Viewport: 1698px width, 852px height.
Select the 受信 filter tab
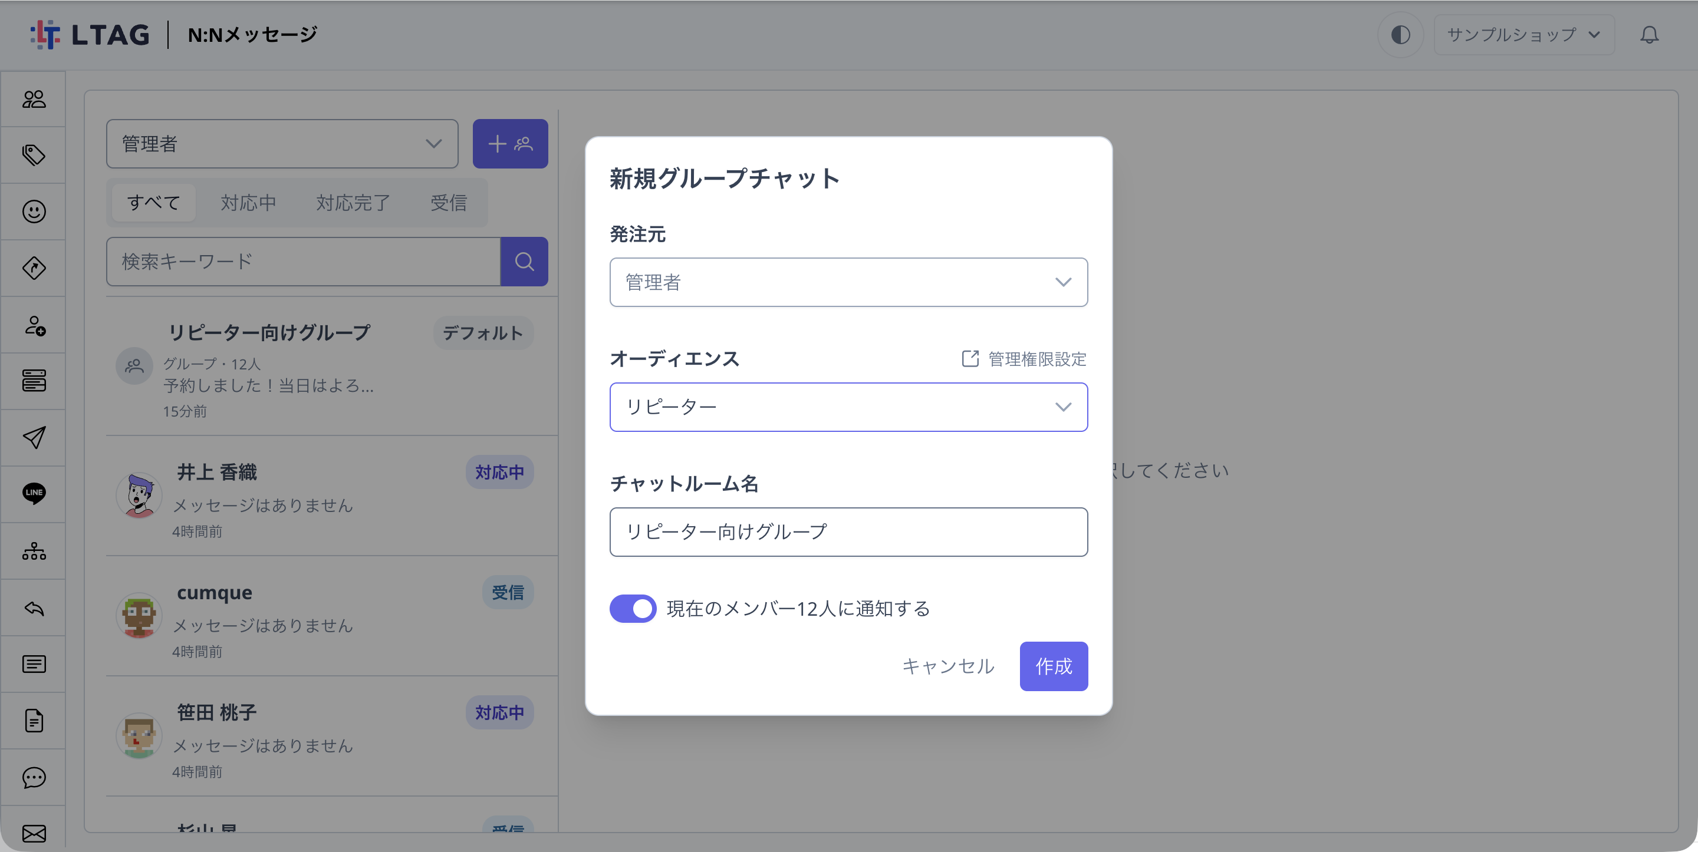449,202
